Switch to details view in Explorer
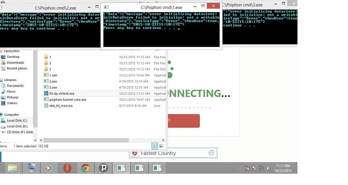Viewport: 348px width, 185px height. (155, 146)
